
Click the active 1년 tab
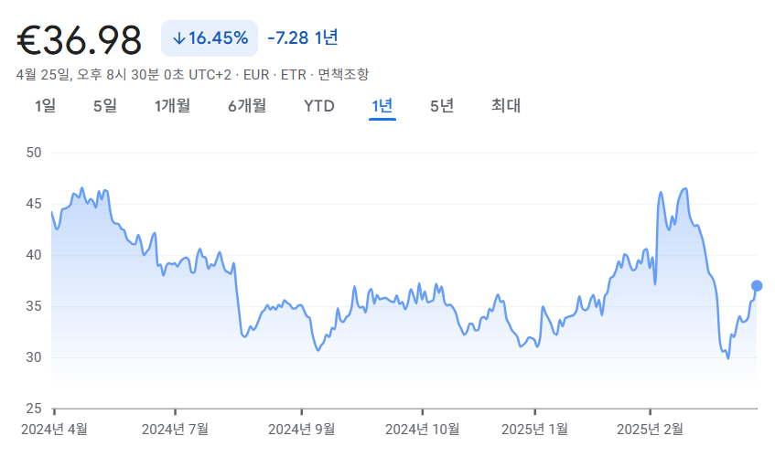pyautogui.click(x=382, y=106)
